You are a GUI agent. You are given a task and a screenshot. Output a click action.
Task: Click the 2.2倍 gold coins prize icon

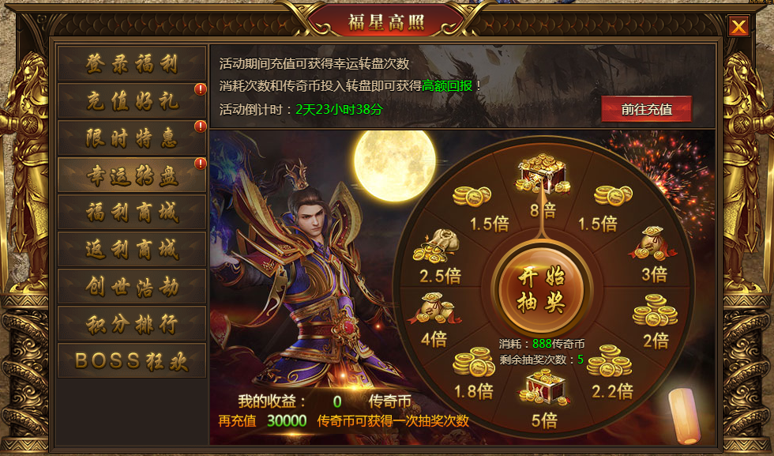pyautogui.click(x=609, y=361)
